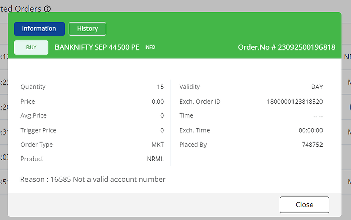
Task: Click the rejection reason text
Action: tap(93, 179)
